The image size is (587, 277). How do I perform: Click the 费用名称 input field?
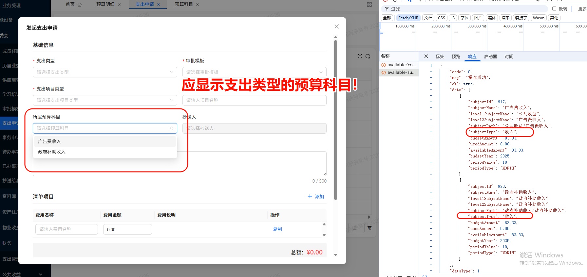tap(66, 229)
